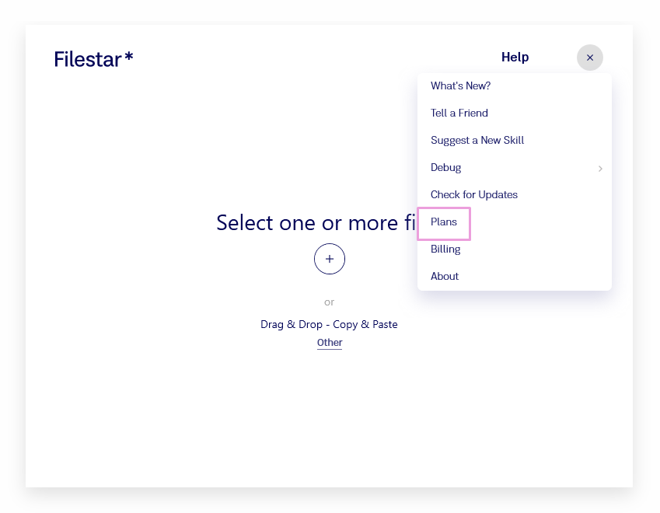Click the Other link below drag and drop
The image size is (660, 513).
tap(330, 343)
